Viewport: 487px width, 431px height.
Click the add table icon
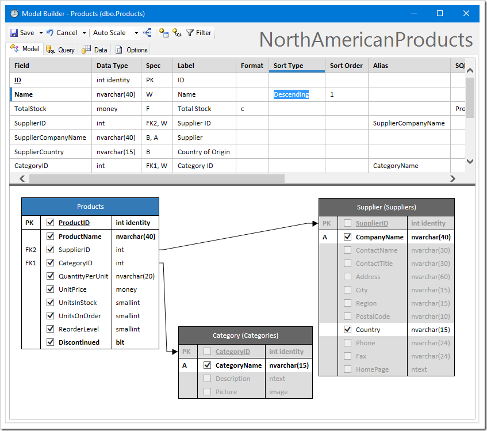coord(164,33)
